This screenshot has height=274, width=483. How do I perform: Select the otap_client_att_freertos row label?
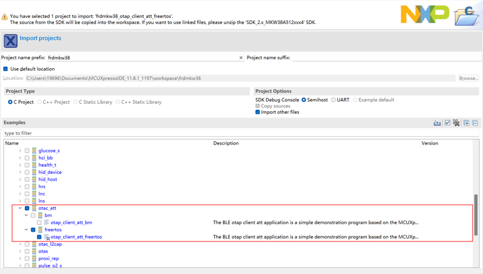coord(76,237)
